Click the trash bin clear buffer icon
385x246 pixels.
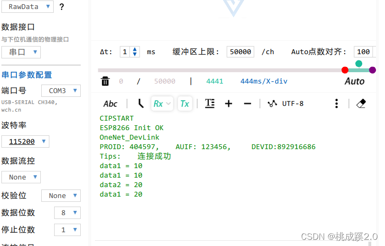point(105,81)
